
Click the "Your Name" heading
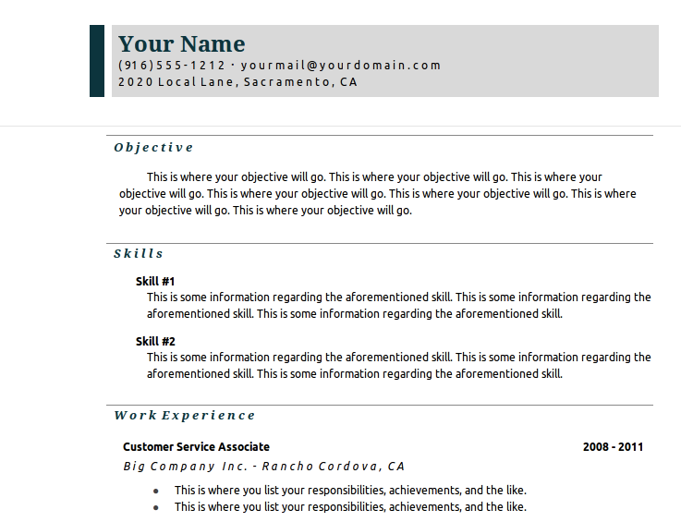coord(182,43)
